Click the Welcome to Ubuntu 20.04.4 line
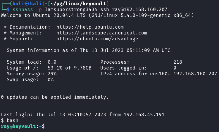219x132 pixels. pos(97,15)
